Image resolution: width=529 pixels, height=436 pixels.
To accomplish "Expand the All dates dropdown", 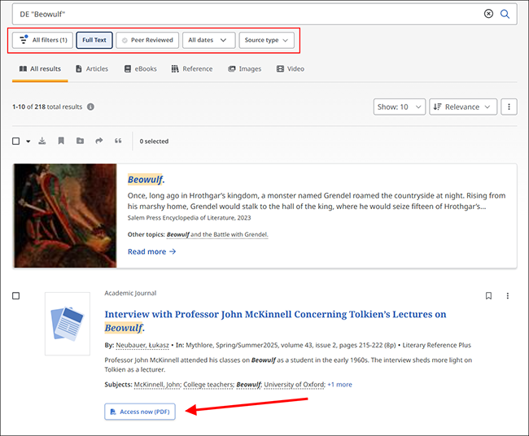I will click(208, 40).
